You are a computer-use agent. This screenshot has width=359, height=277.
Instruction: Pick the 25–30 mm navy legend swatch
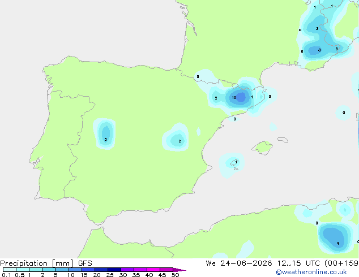114,270
